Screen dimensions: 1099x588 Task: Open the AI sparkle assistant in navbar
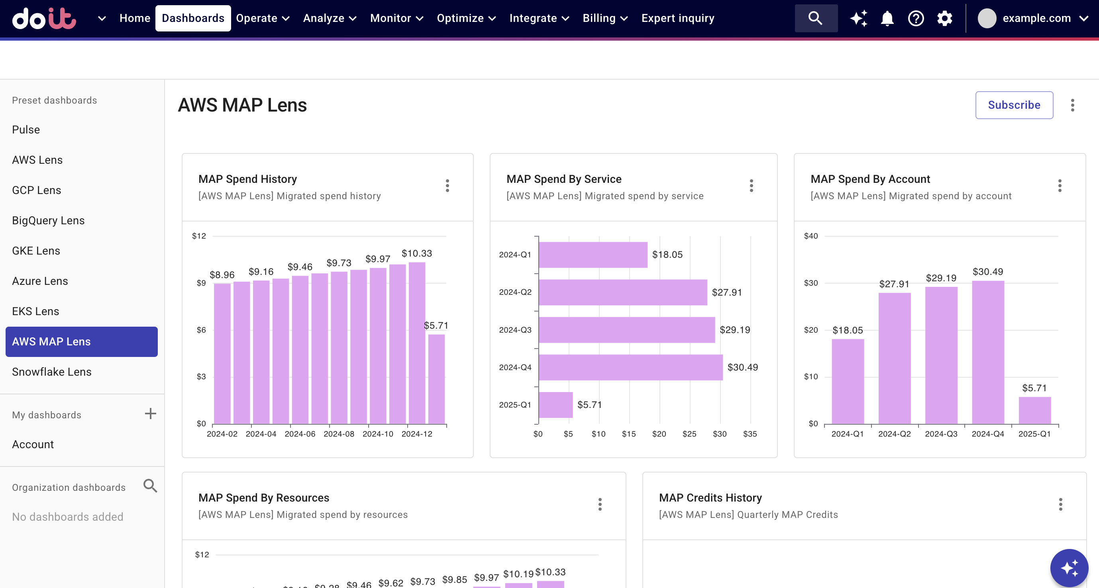coord(858,18)
